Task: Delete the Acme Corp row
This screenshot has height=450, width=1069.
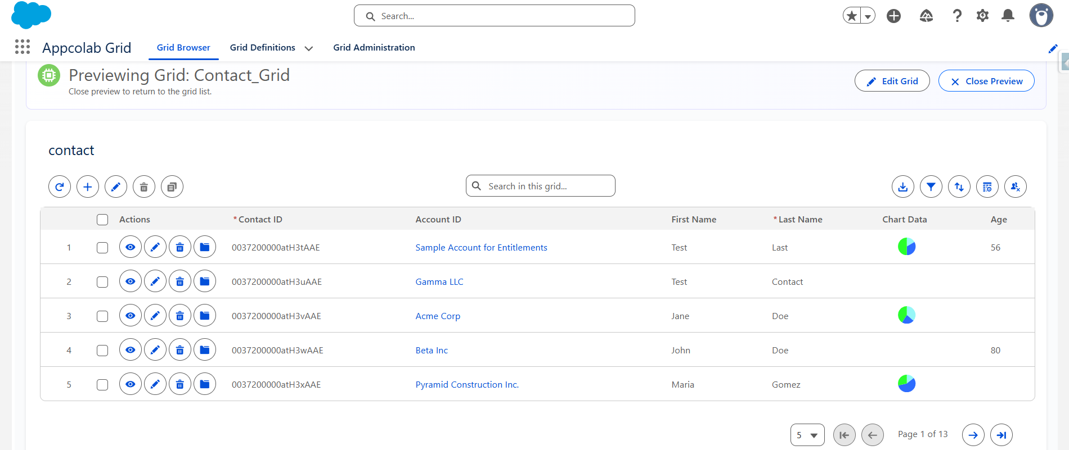Action: [180, 316]
